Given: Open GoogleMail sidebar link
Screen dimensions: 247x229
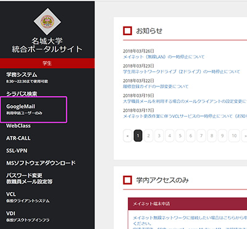Looking at the screenshot, I should tap(24, 109).
